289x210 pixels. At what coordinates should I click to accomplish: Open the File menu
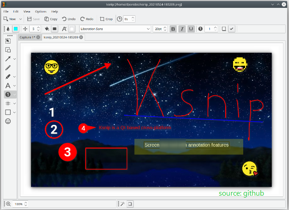point(6,12)
